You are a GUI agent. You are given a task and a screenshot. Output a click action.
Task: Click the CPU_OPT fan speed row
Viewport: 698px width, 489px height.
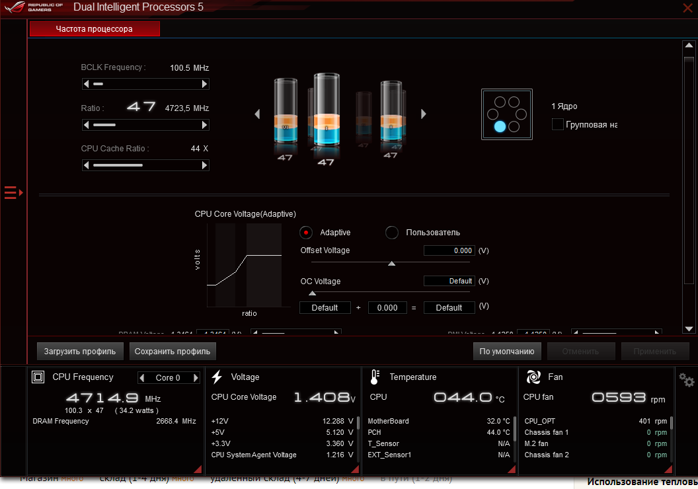click(x=596, y=421)
